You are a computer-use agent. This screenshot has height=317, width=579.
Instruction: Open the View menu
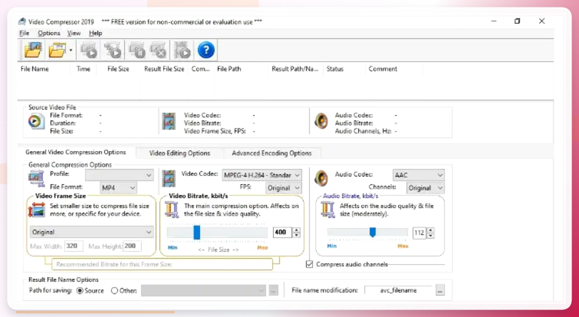click(74, 33)
